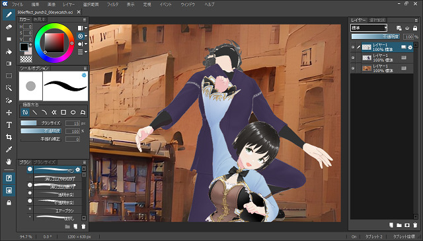This screenshot has height=241, width=423.
Task: Expand the three-lines color option dropdown
Action: [x=86, y=52]
